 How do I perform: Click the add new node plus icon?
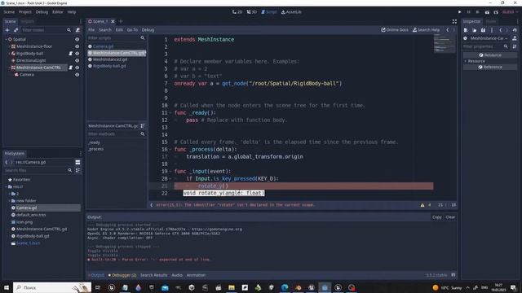[x=7, y=30]
